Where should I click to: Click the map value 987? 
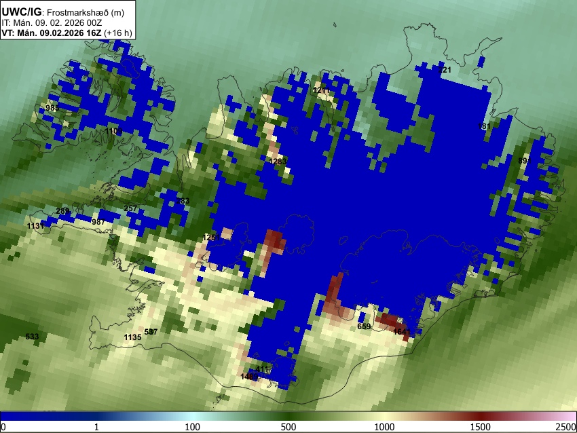point(98,221)
